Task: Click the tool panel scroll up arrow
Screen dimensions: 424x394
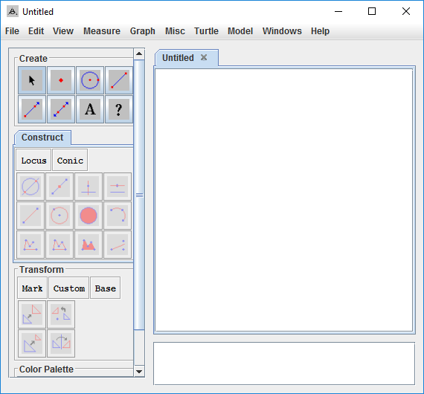Action: (139, 54)
